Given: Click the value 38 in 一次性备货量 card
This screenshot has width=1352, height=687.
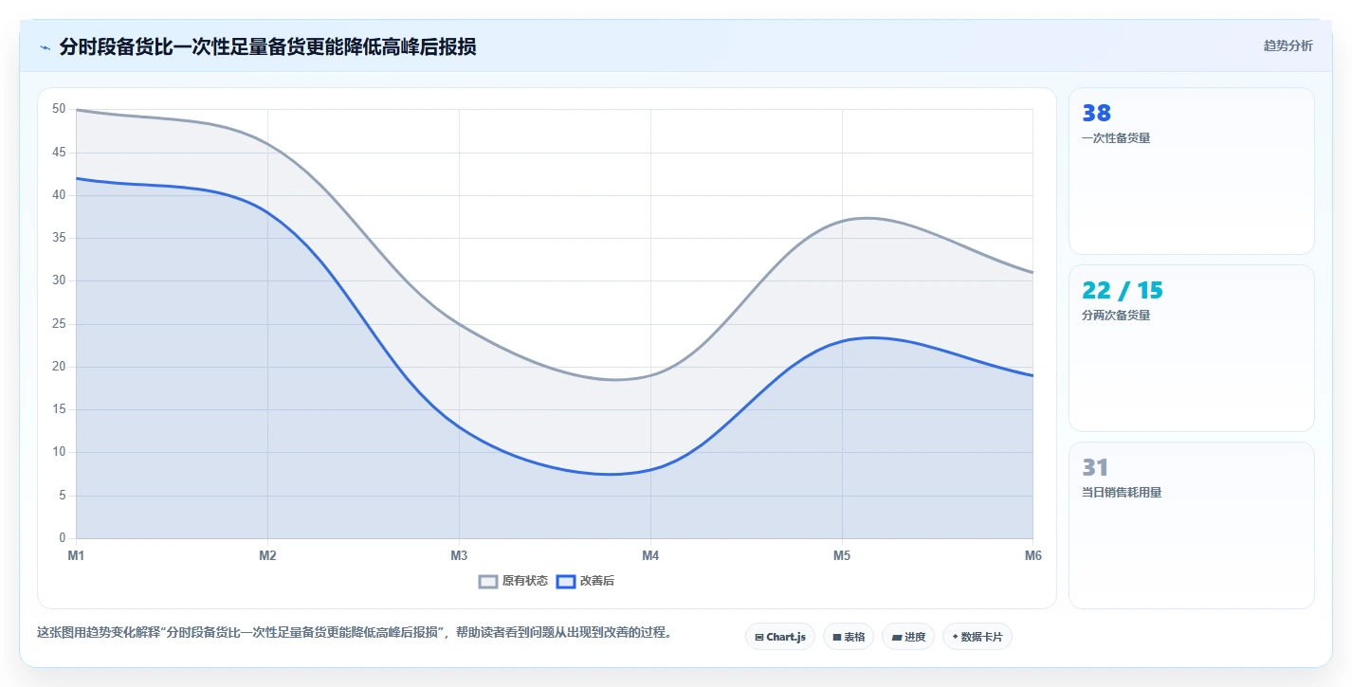Looking at the screenshot, I should click(x=1096, y=114).
